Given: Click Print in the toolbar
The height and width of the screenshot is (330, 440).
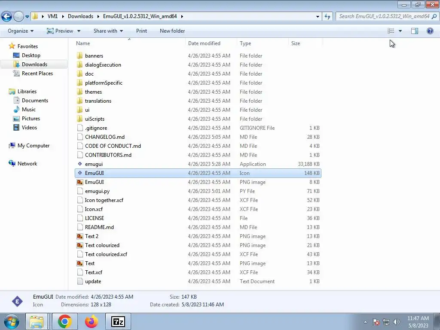Looking at the screenshot, I should [141, 31].
